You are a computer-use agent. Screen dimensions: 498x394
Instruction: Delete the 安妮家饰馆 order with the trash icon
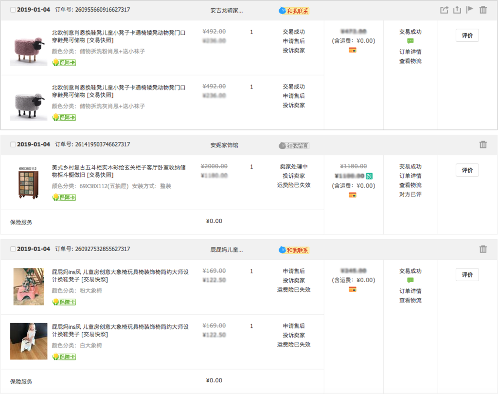(483, 144)
